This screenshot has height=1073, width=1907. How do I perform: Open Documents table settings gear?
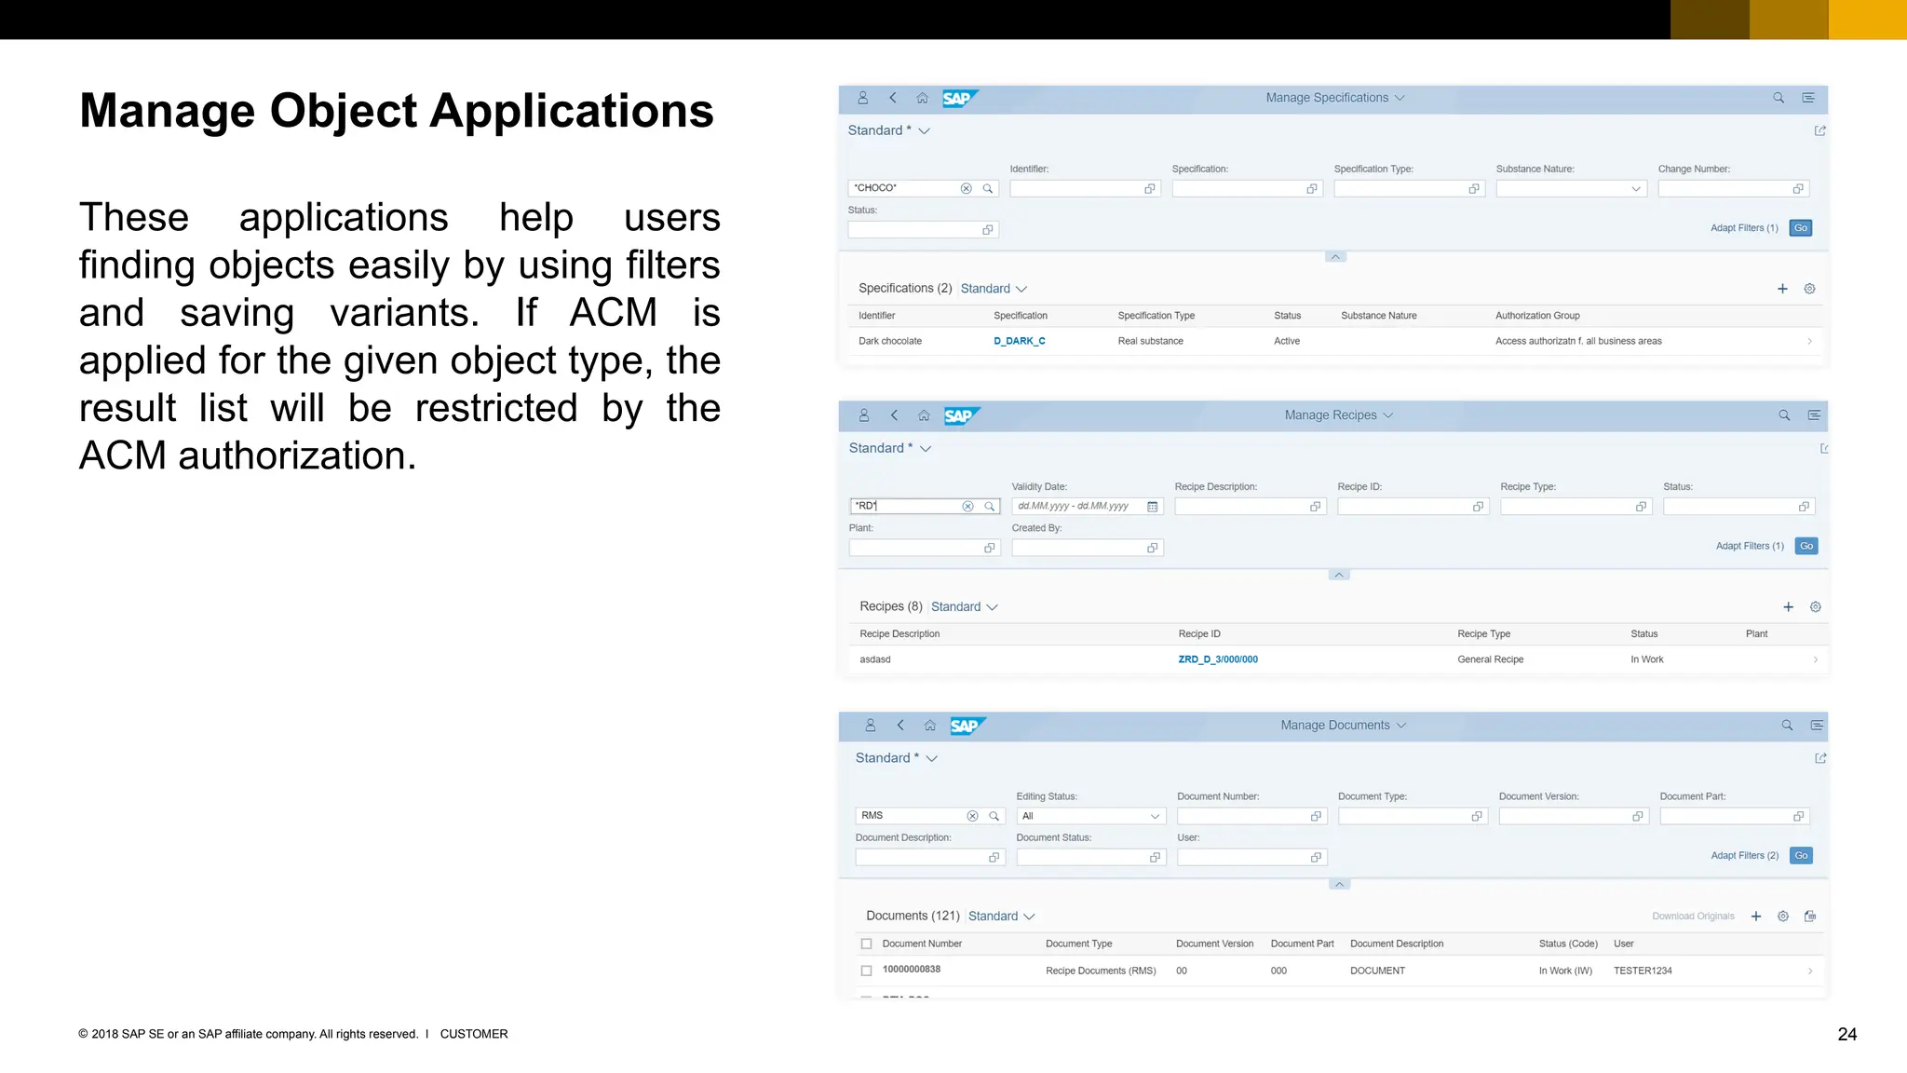tap(1783, 917)
